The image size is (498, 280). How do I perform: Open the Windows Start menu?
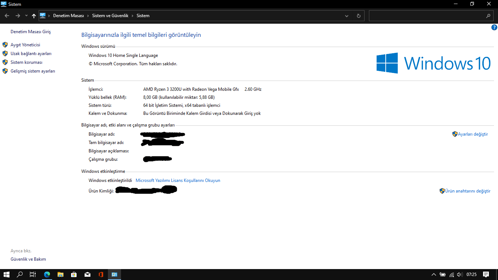7,275
